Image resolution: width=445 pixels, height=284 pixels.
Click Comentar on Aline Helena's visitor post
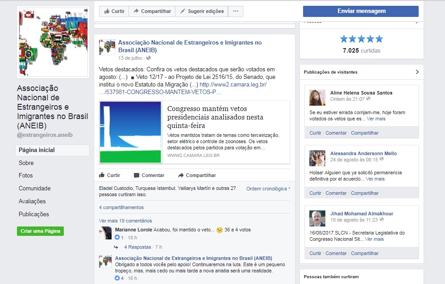pos(336,133)
